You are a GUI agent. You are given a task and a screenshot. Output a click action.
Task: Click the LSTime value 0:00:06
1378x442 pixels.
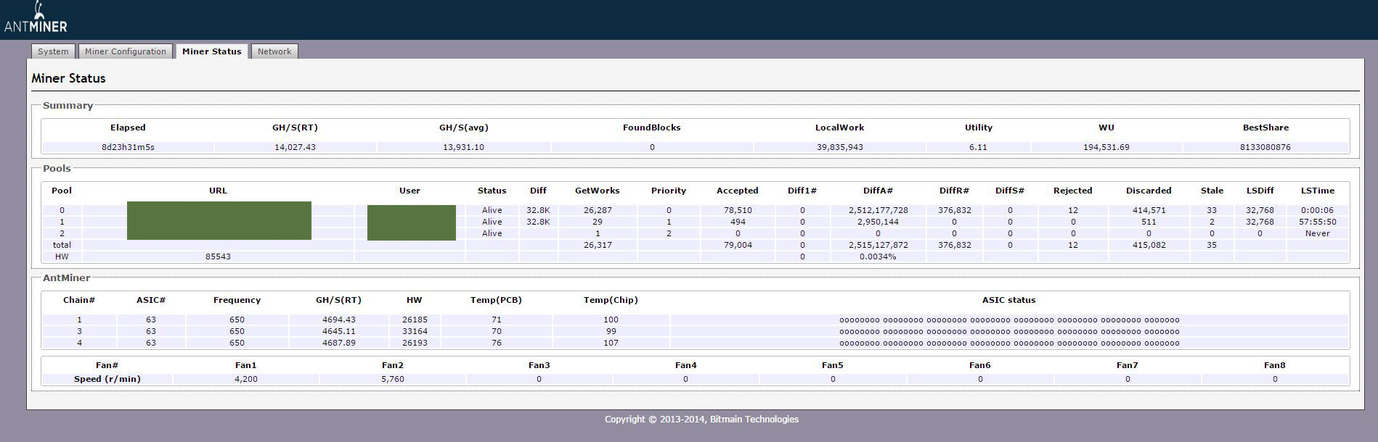1317,210
